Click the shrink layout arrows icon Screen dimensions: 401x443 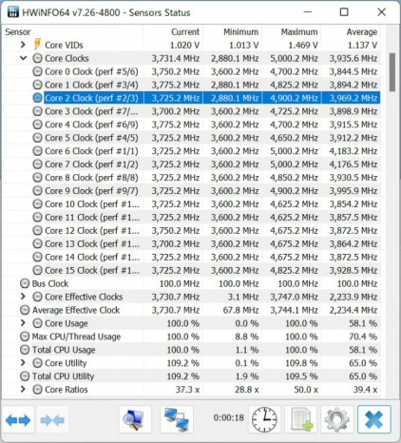click(x=52, y=420)
